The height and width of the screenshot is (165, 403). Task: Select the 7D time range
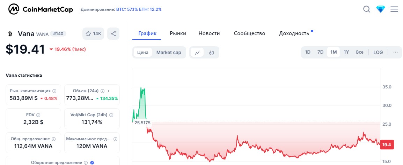pyautogui.click(x=320, y=52)
